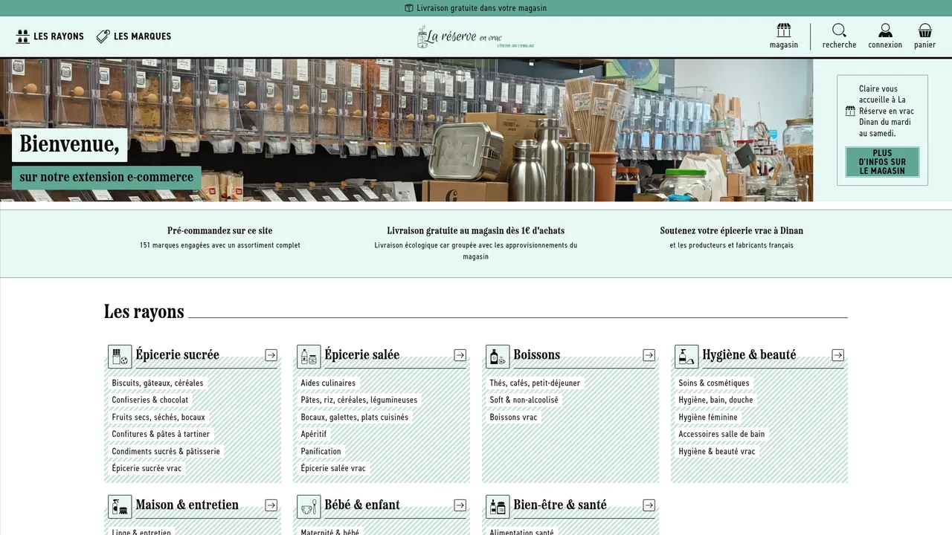Click the Bébé & enfant category icon
This screenshot has height=535, width=952.
(x=309, y=507)
